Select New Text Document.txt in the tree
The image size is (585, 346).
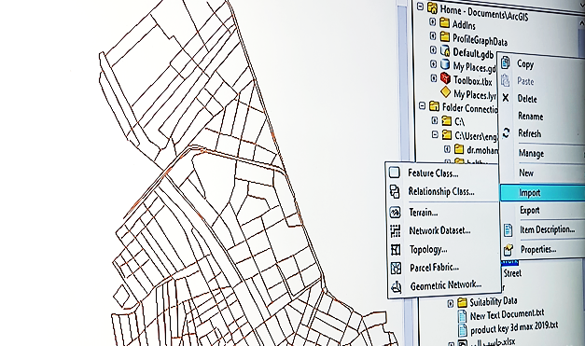tap(507, 314)
